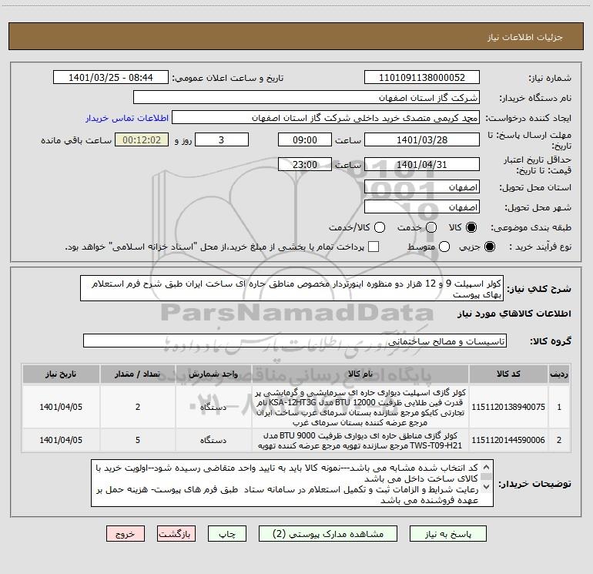Select the کالا/خدمت radio button
593x574 pixels.
point(380,227)
